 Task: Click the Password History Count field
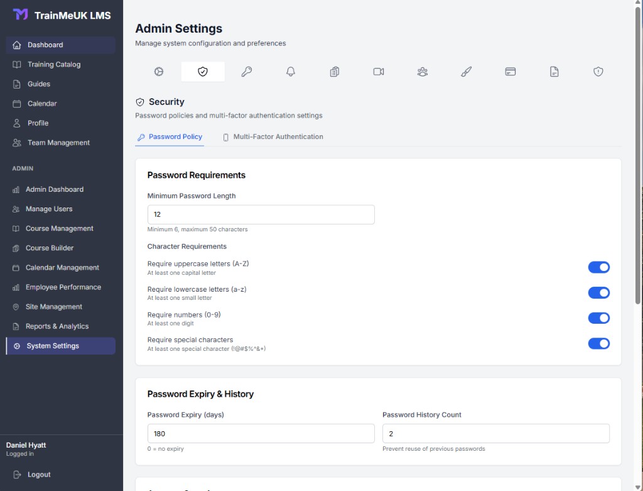[496, 434]
